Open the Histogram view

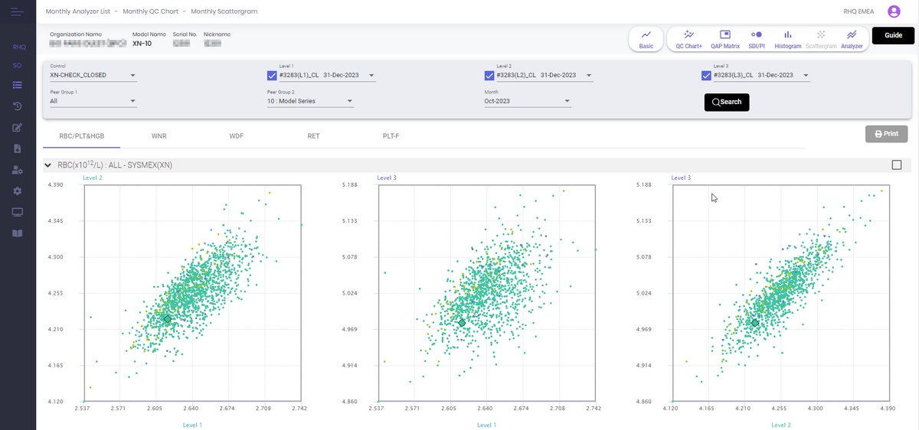coord(787,40)
